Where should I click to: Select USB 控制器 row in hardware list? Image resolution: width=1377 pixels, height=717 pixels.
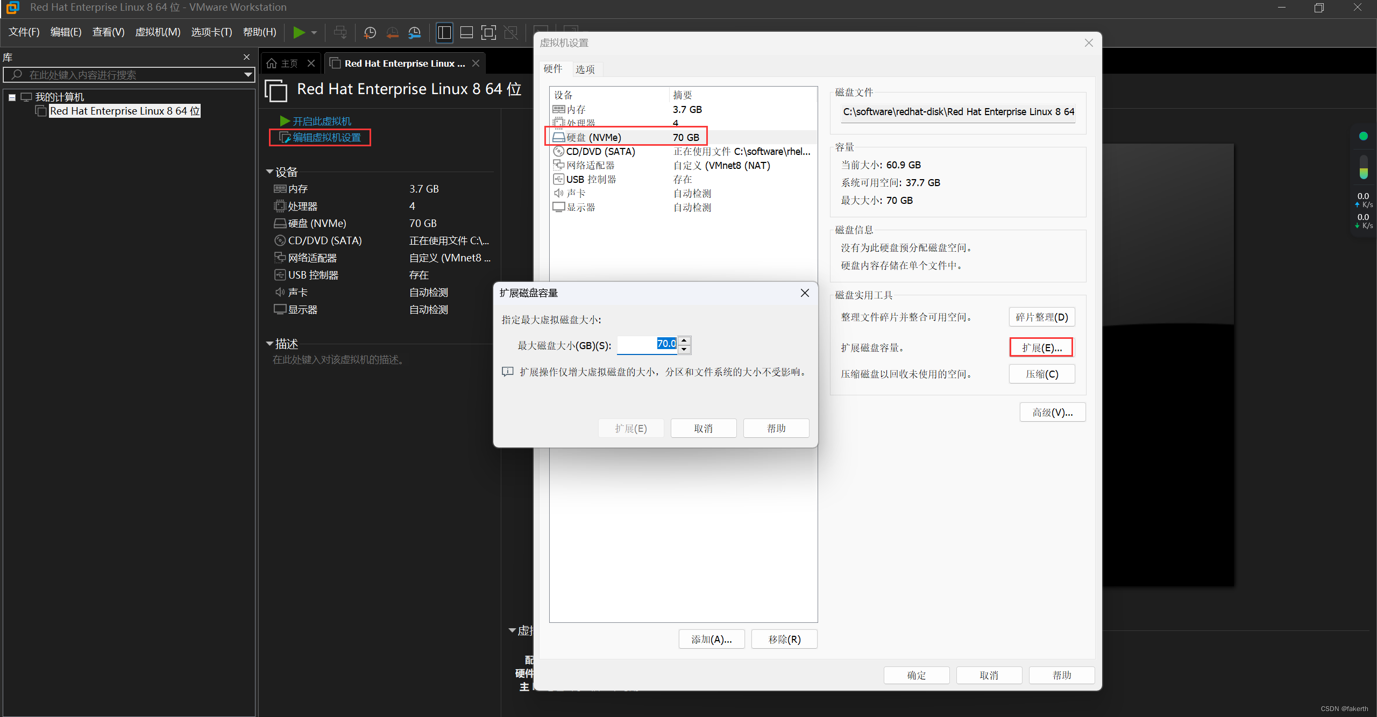pos(683,179)
